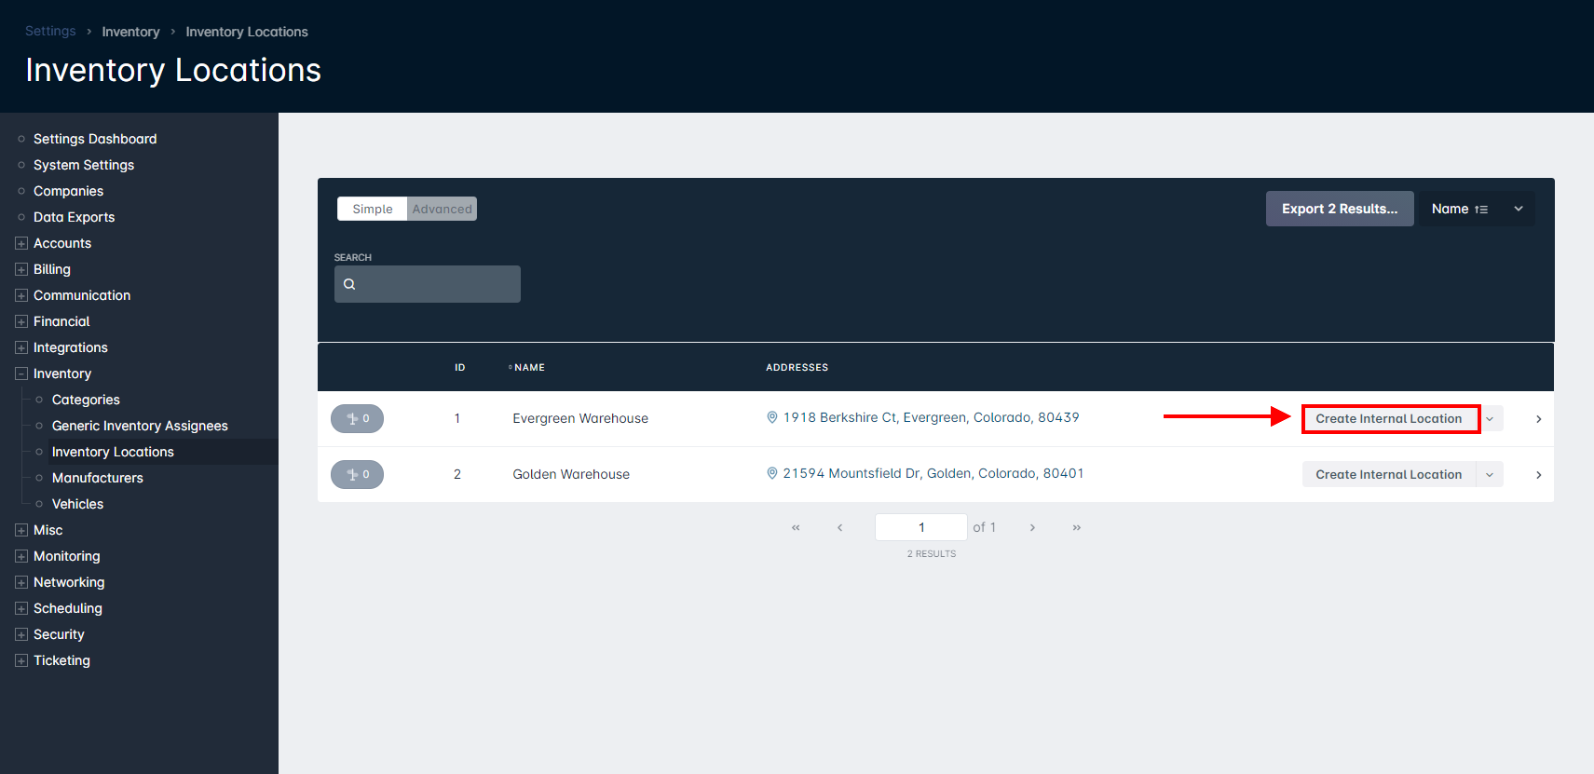
Task: Expand the Integrations section in sidebar
Action: click(21, 347)
